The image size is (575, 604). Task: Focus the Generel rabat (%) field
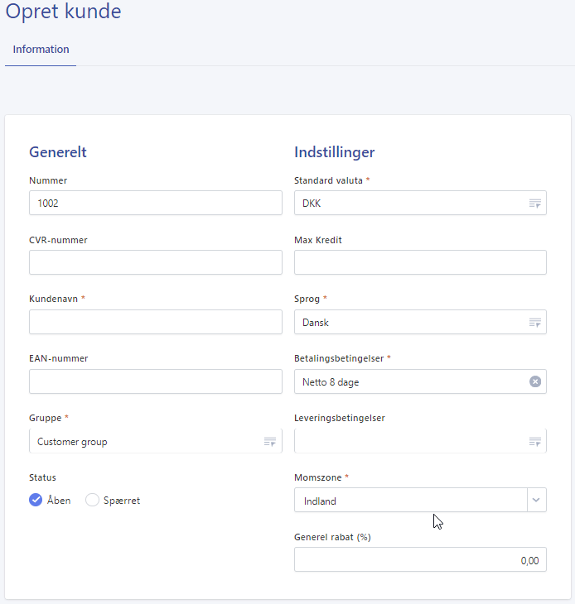pyautogui.click(x=420, y=560)
